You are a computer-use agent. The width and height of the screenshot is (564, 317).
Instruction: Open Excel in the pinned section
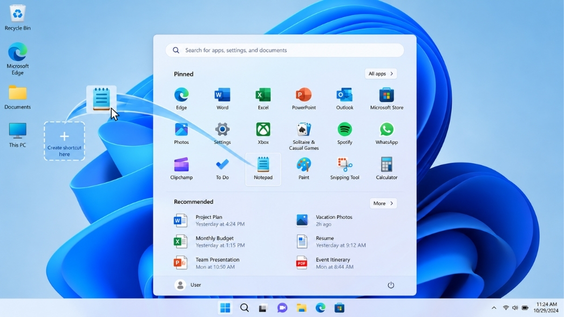263,99
